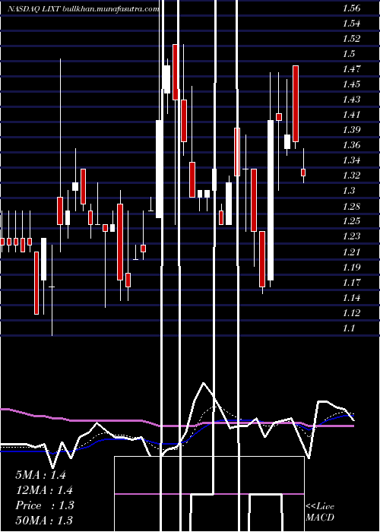380x532 pixels.
Task: Click the 1.28 price axis label
Action: pyautogui.click(x=351, y=206)
